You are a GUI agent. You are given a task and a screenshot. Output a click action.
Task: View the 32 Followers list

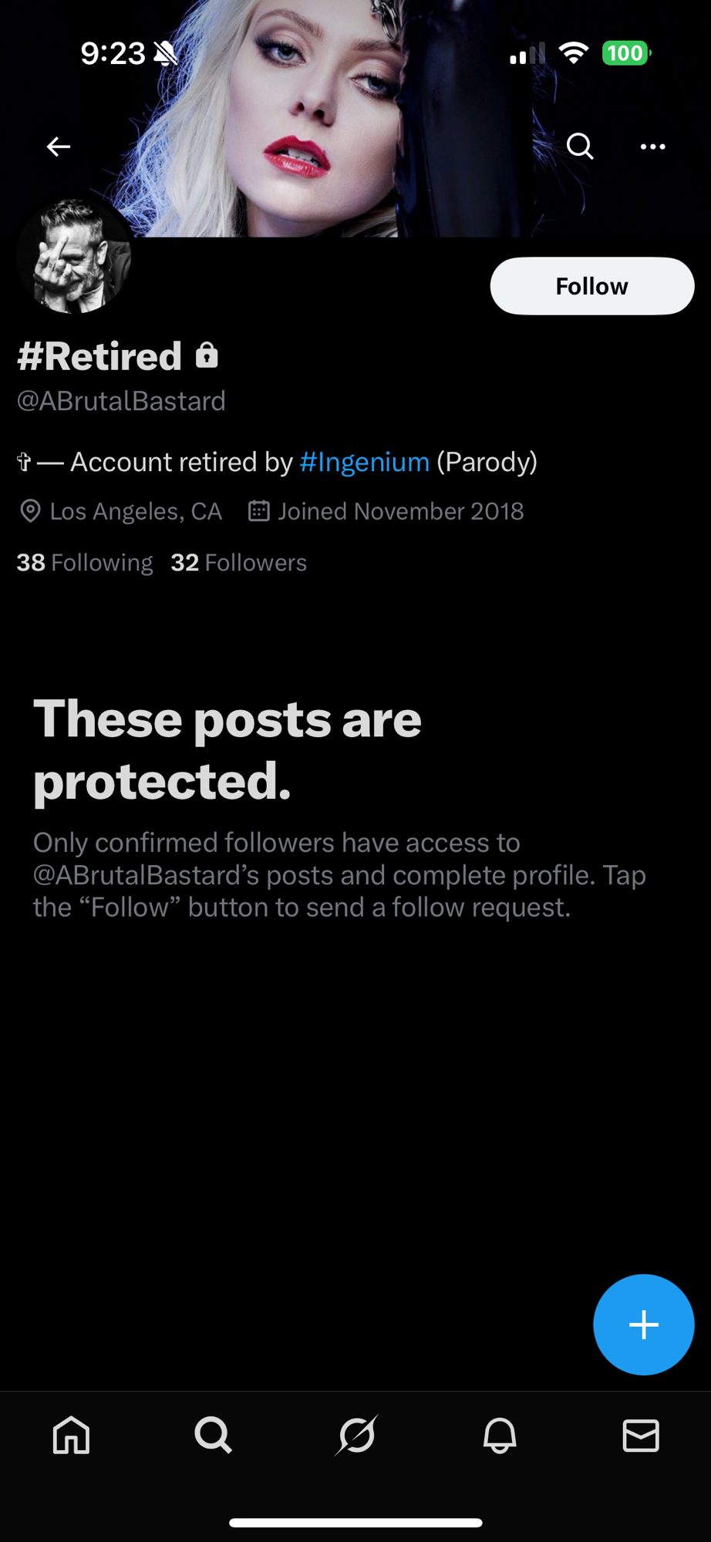click(238, 563)
